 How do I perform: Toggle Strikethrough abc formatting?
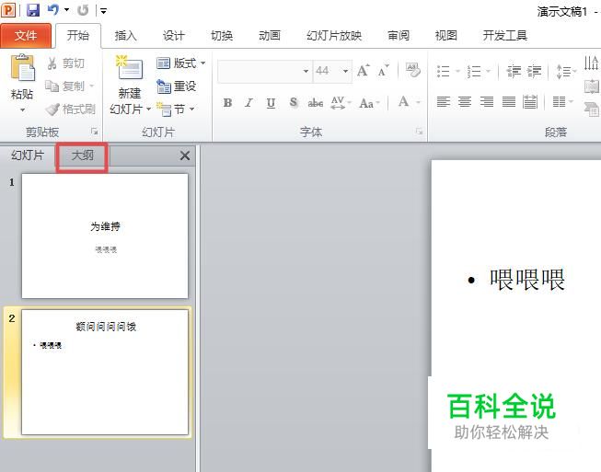[x=315, y=103]
